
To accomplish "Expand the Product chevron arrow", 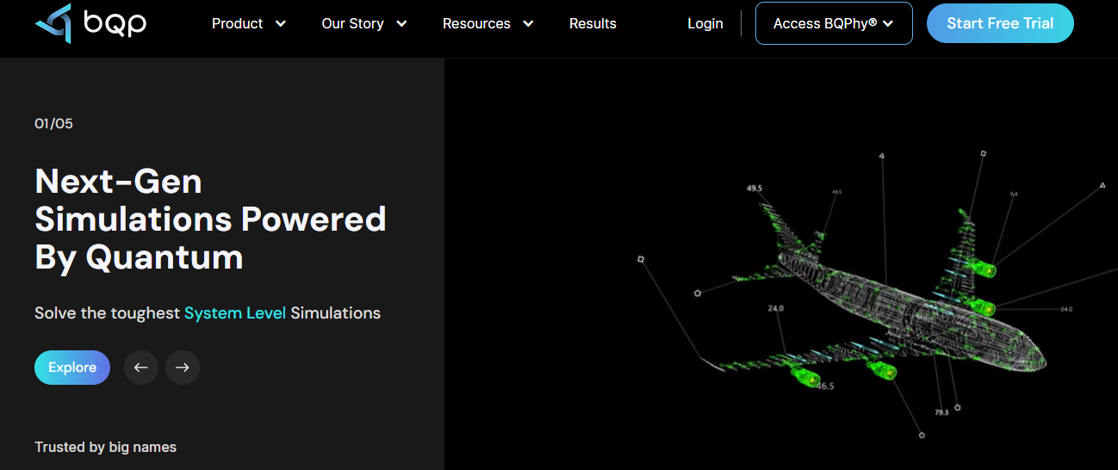I will [x=280, y=23].
